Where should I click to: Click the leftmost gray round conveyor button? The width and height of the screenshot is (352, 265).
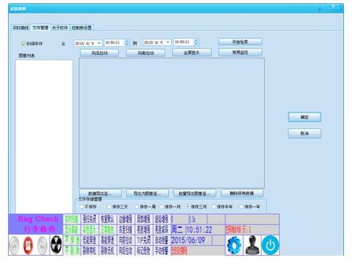click(14, 246)
